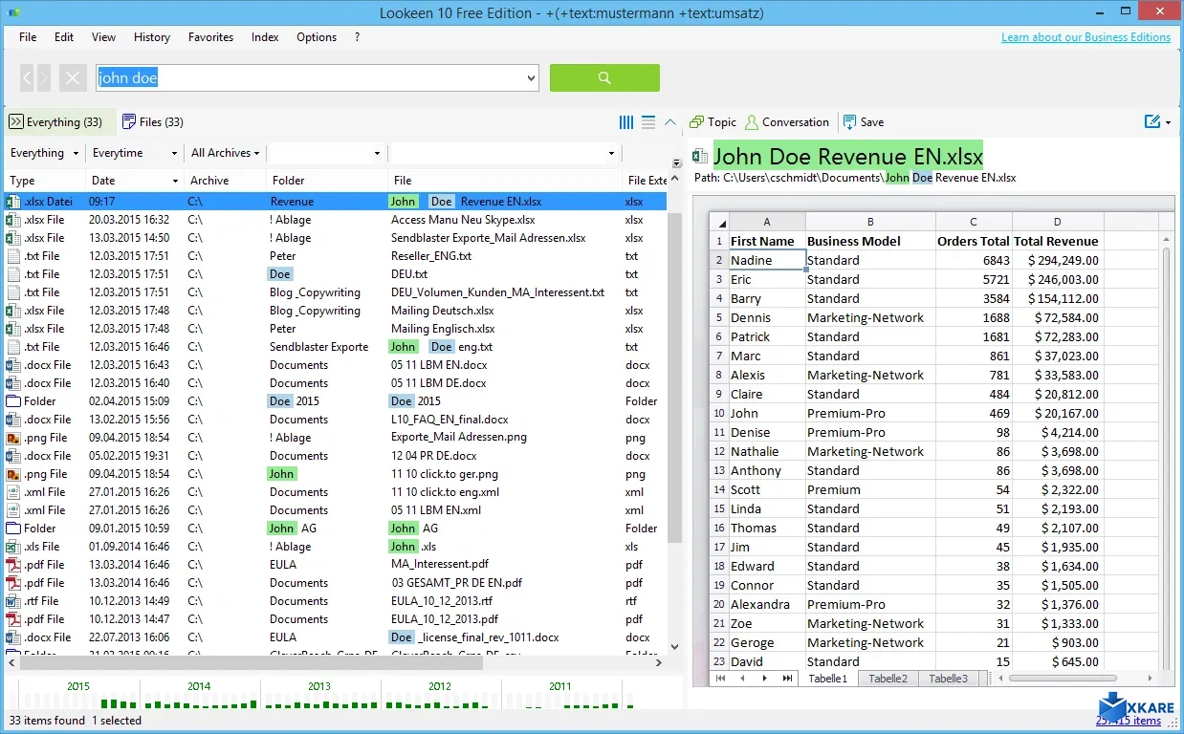Viewport: 1184px width, 734px height.
Task: Click inside the john doe search field
Action: point(309,78)
